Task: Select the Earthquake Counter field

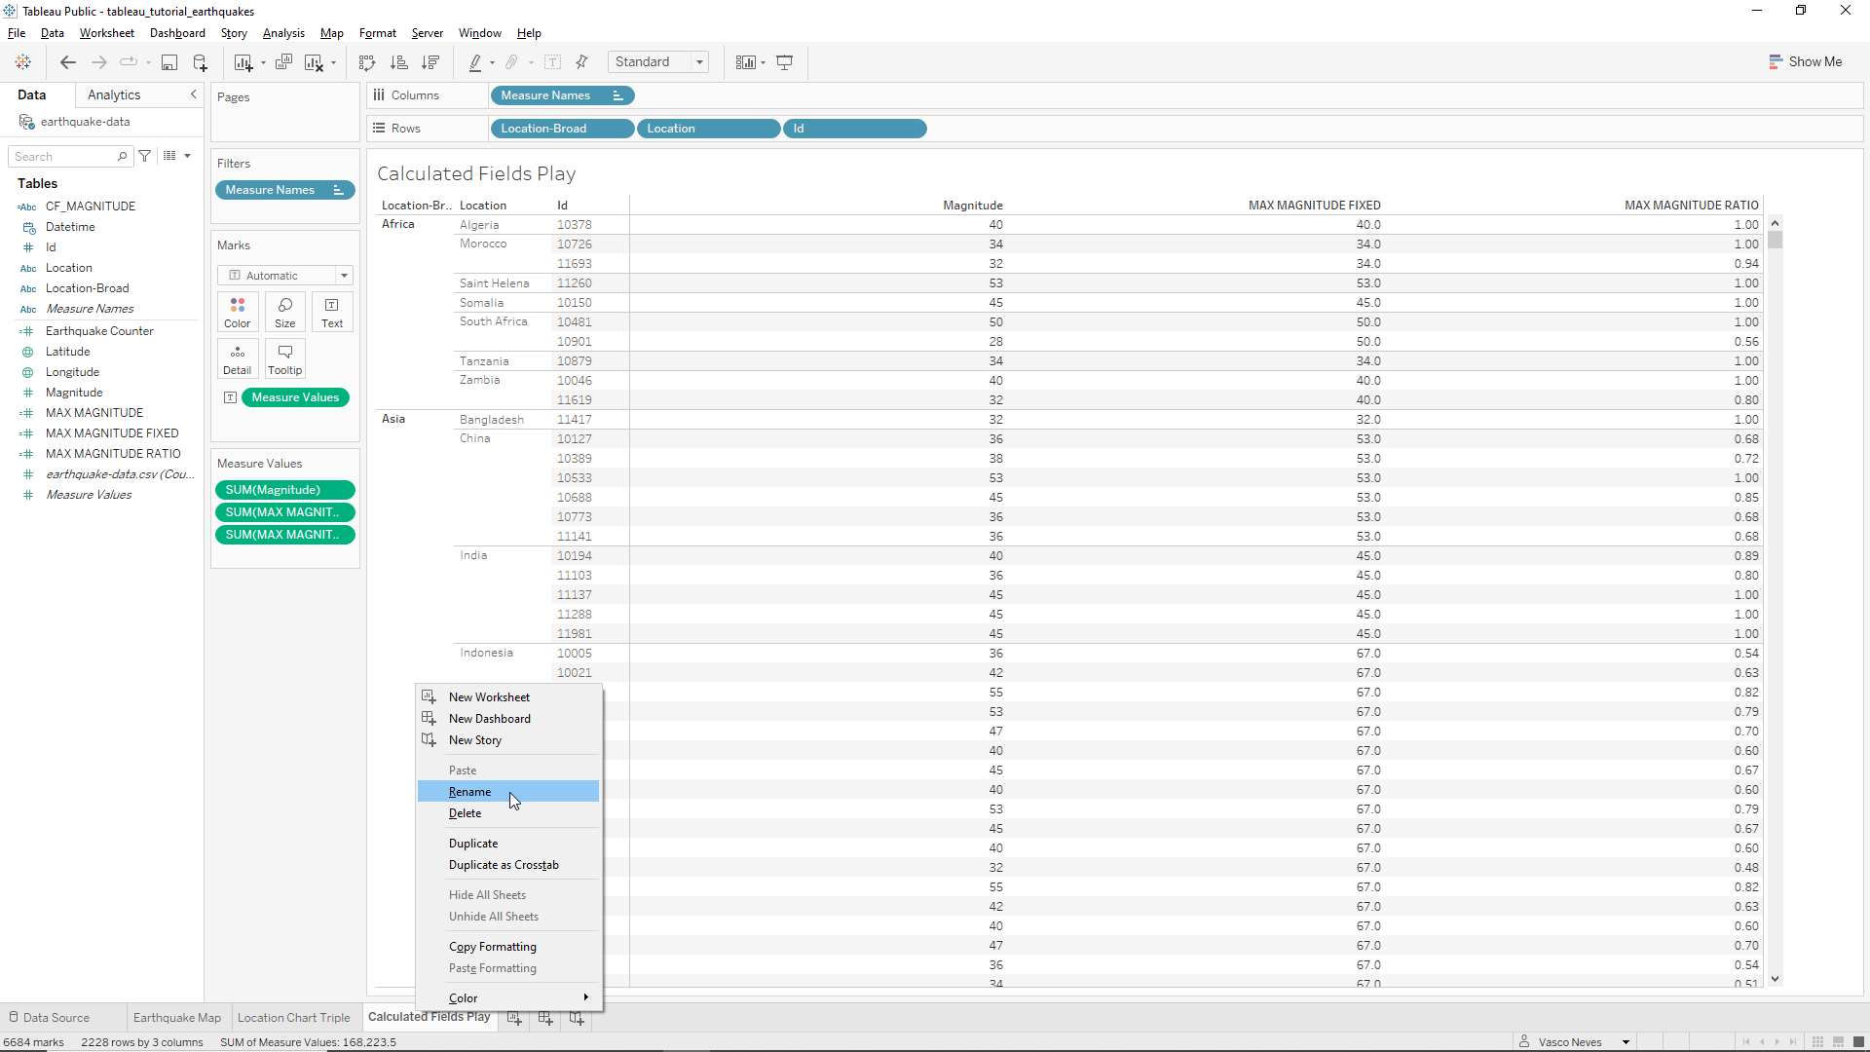Action: click(x=99, y=331)
